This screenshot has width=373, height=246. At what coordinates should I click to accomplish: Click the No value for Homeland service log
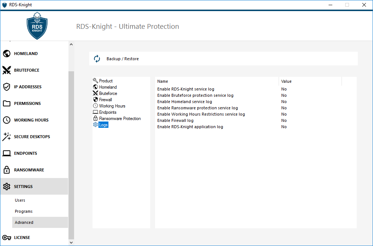pos(284,102)
